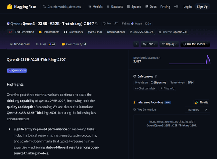Expand the Train dropdown
The image size is (217, 159).
click(x=149, y=44)
